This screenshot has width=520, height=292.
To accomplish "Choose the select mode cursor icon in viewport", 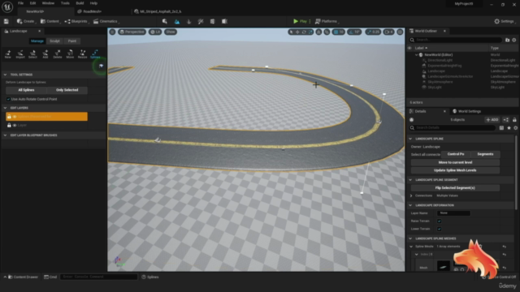I will click(x=291, y=32).
